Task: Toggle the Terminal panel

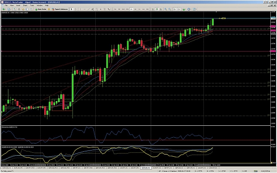Action: (x=27, y=9)
